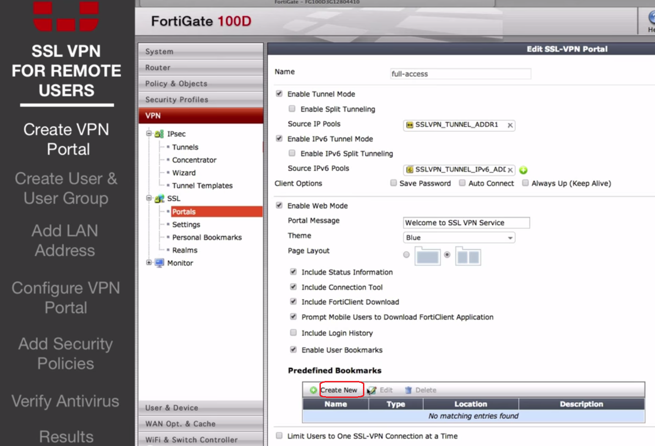Remove SSLVPN_TUNNEL_ADDR1 from Source IP Pools
655x446 pixels.
[510, 125]
